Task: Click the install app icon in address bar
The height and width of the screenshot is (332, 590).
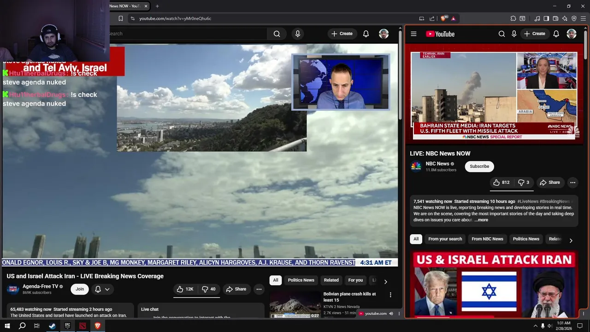Action: pos(421,18)
